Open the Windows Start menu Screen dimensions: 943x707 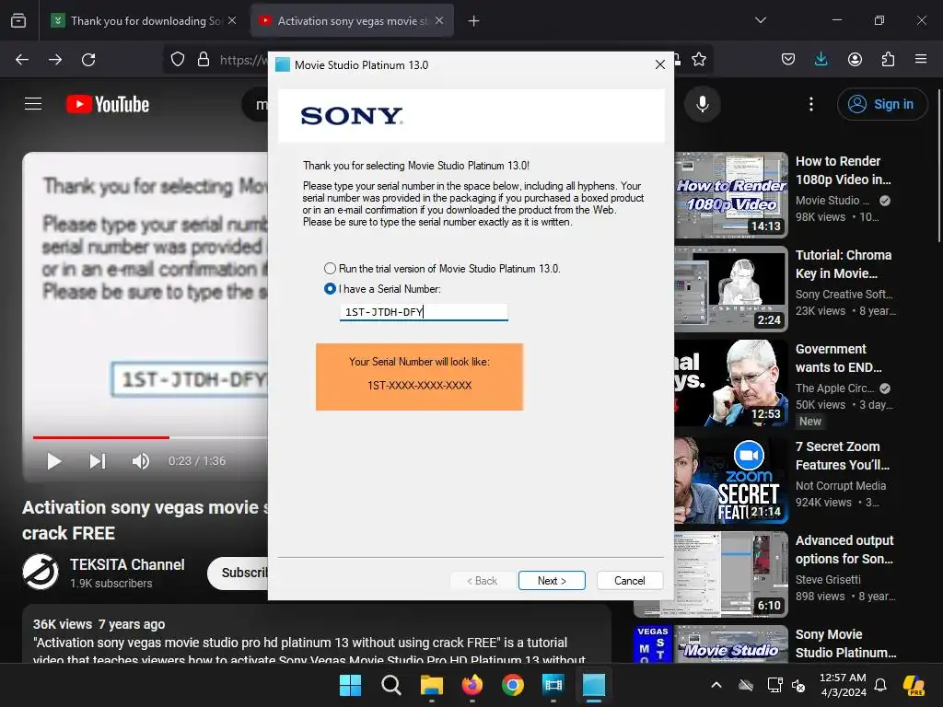tap(351, 685)
